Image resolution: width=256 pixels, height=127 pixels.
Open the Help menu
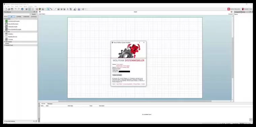click(x=35, y=6)
